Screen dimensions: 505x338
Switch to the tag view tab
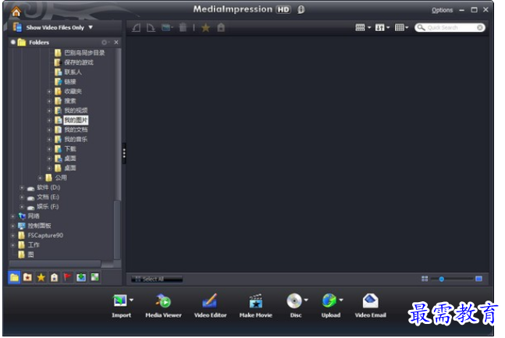[x=54, y=277]
